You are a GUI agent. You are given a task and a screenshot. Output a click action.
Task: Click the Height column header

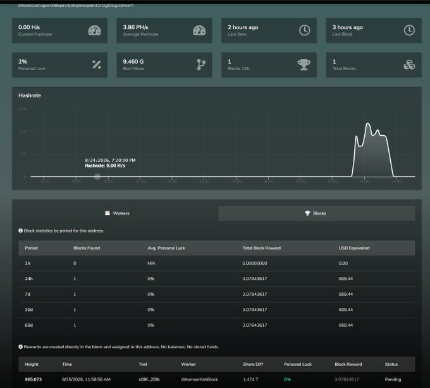32,364
